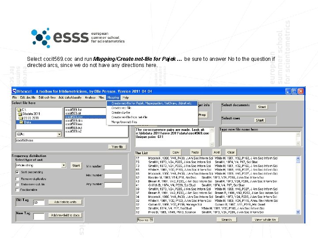Click the New Tag input field
The image size is (318, 238).
[39, 216]
